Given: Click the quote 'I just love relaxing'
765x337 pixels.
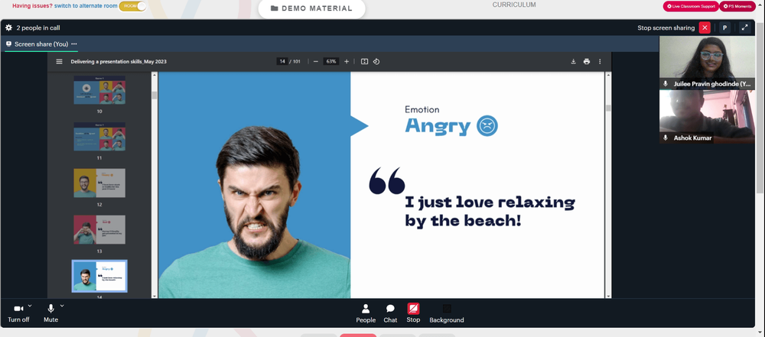Looking at the screenshot, I should 490,202.
